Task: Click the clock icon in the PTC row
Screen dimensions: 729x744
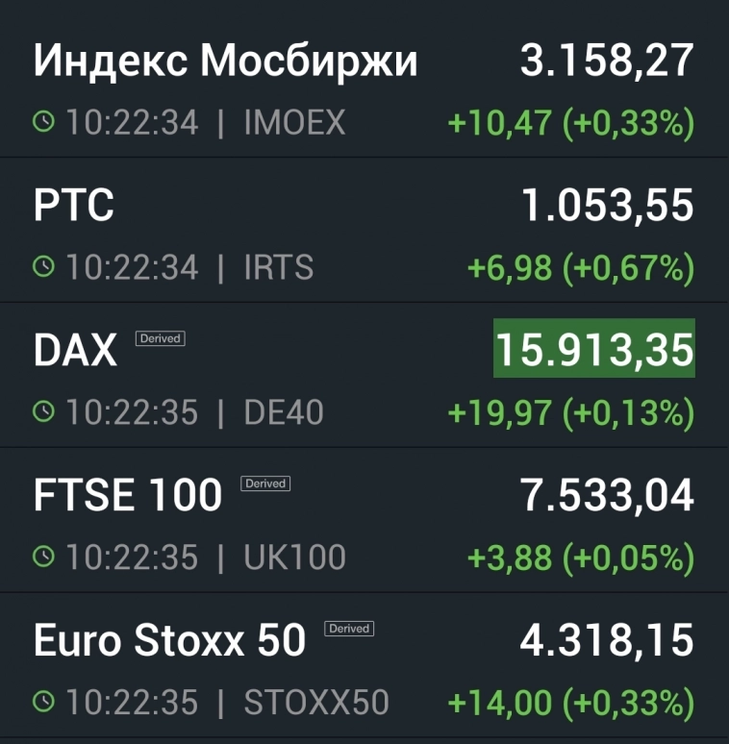Action: (44, 266)
